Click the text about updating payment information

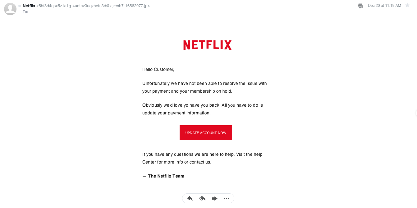click(x=203, y=109)
